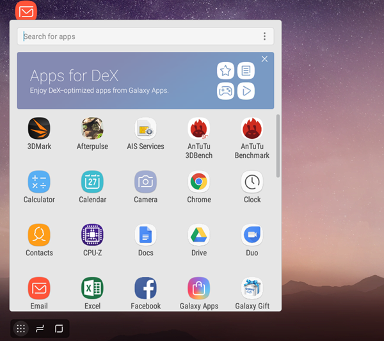Launch the Camera app
The width and height of the screenshot is (384, 341).
tap(145, 182)
